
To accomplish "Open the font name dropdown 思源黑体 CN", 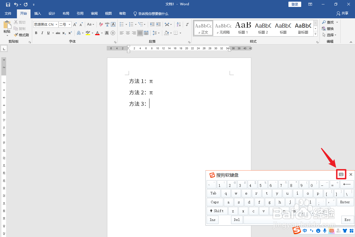I will 56,25.
